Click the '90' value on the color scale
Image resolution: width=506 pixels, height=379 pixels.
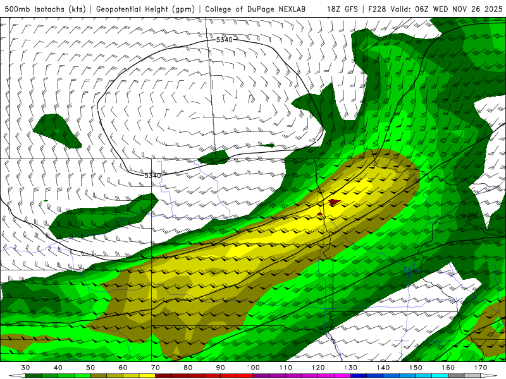coord(220,368)
